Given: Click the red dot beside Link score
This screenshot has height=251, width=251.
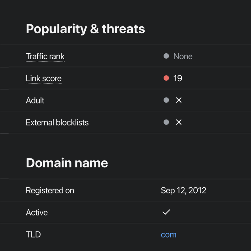Looking at the screenshot, I should tap(166, 78).
